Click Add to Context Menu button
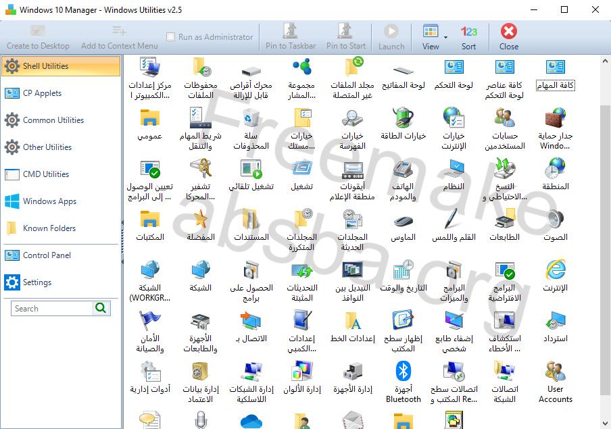This screenshot has height=429, width=611. 119,37
